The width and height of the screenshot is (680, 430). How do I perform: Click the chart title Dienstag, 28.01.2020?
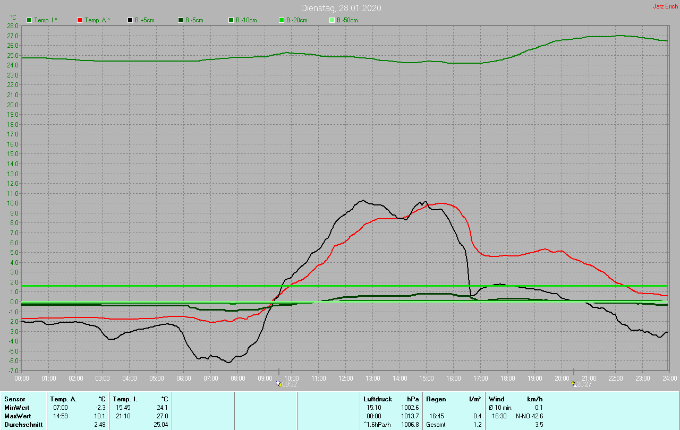click(x=341, y=8)
